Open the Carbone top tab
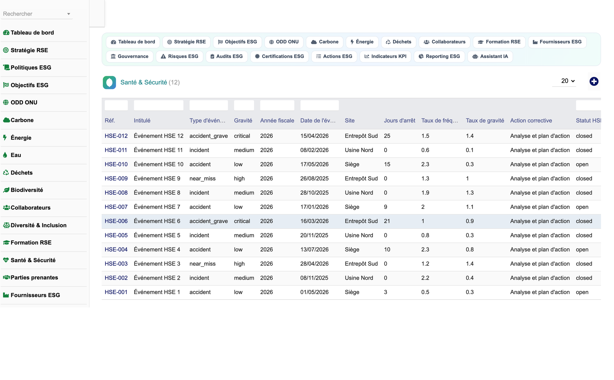The width and height of the screenshot is (614, 380). click(324, 42)
